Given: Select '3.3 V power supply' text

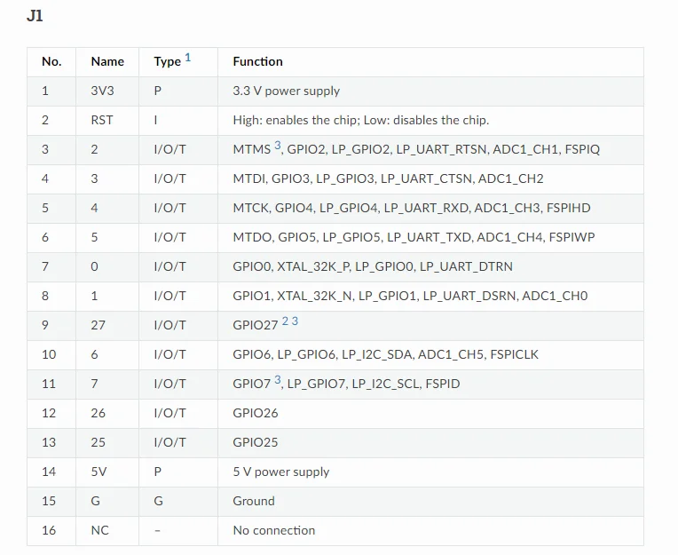Looking at the screenshot, I should [287, 91].
